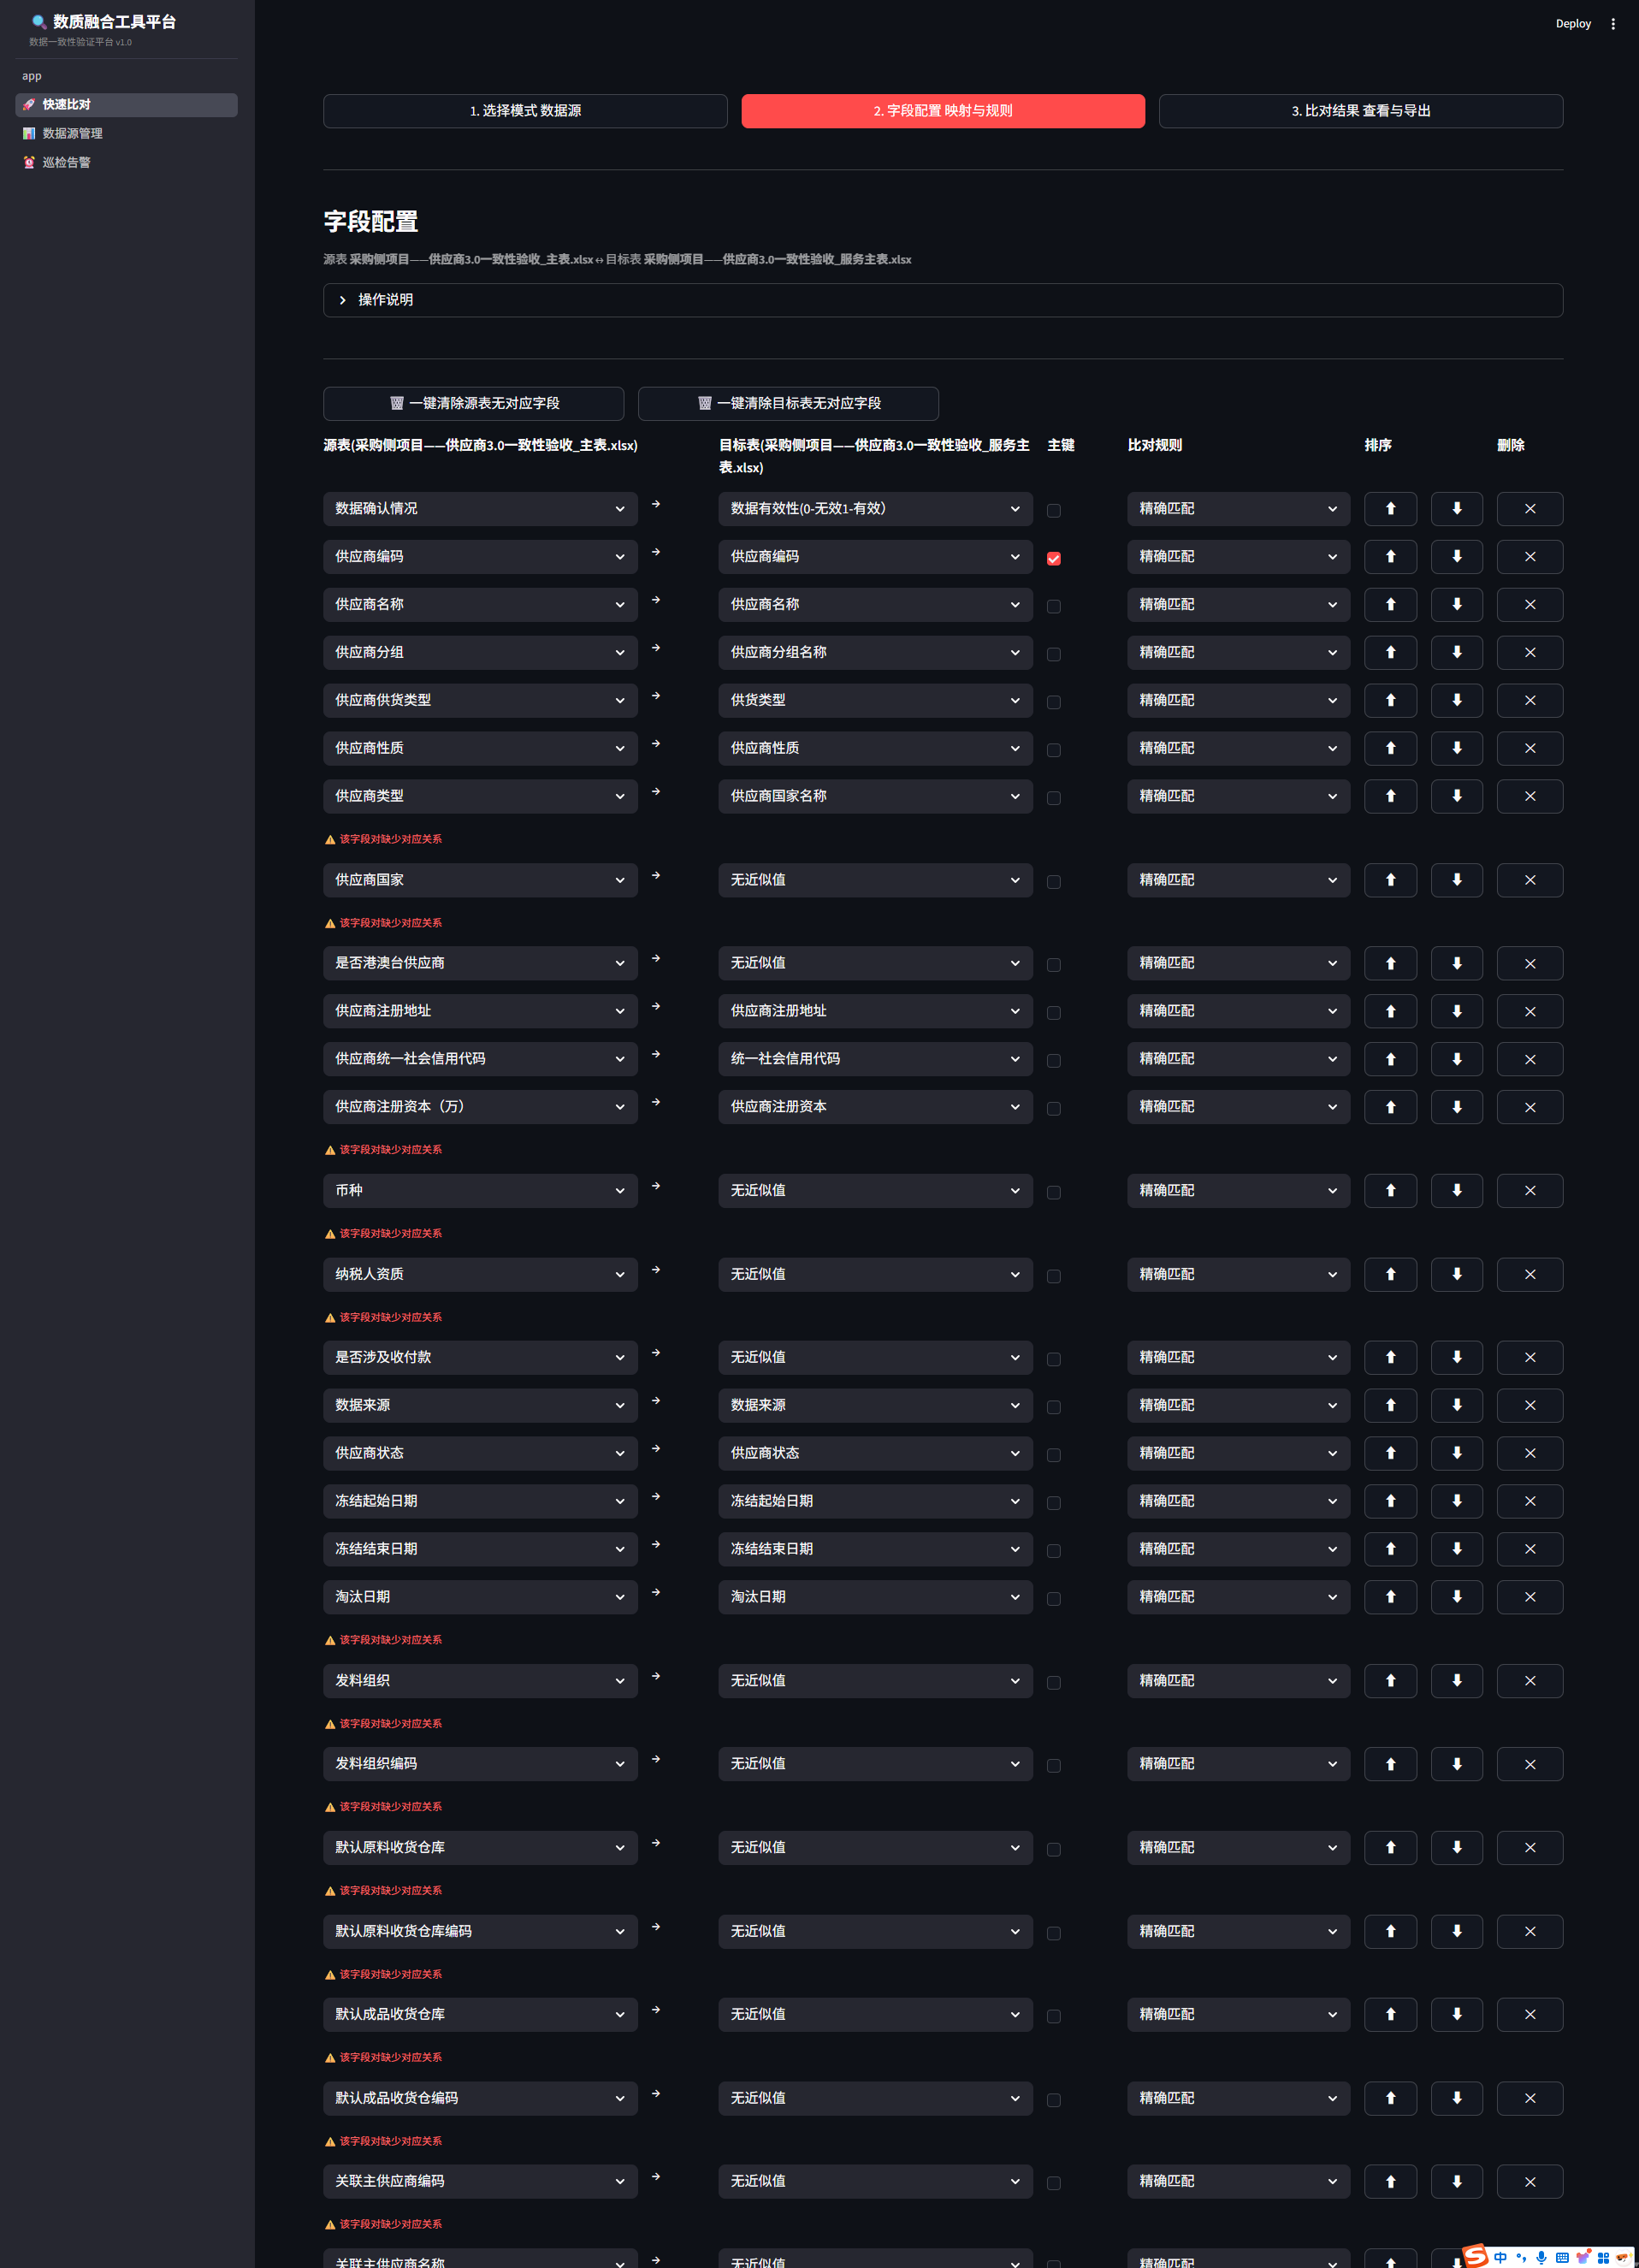
Task: Move the 发料组织 row down
Action: 1456,1681
